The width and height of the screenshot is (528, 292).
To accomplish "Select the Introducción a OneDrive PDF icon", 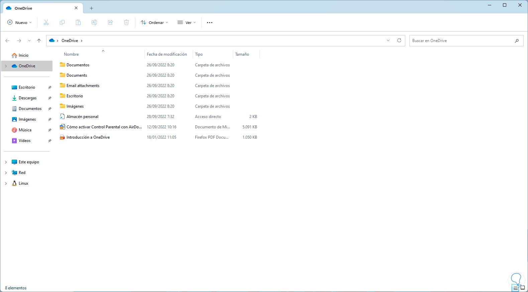I will [x=62, y=137].
